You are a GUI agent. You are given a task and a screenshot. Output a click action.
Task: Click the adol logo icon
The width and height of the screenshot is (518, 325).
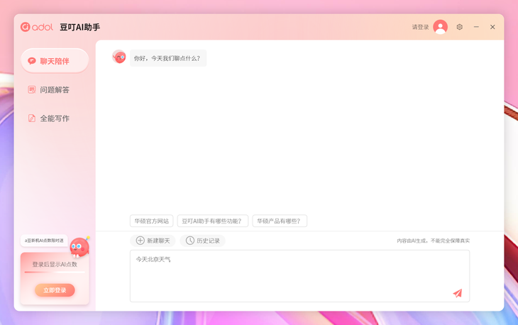37,27
